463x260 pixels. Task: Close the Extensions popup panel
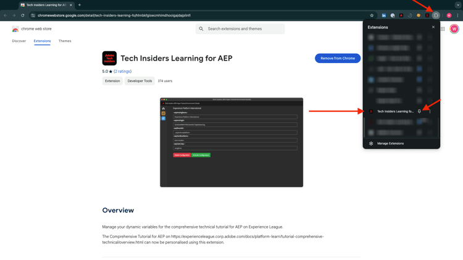433,27
